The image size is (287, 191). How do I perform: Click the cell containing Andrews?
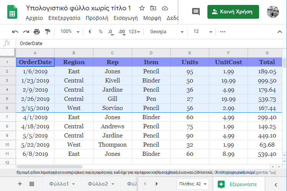tap(113, 126)
